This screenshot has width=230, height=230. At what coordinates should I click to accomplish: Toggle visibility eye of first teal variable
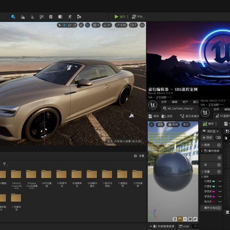220,181
